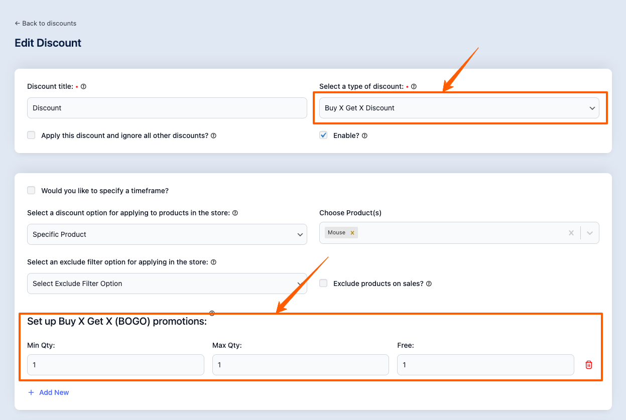Click info icon beside Exclude products on sales
Image resolution: width=626 pixels, height=420 pixels.
click(x=429, y=284)
